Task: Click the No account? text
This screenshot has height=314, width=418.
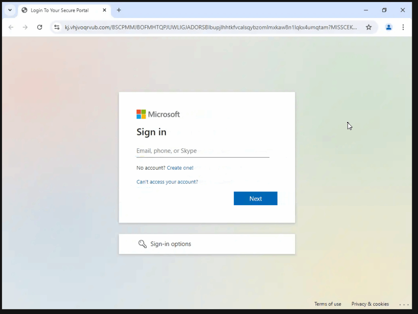Action: point(151,168)
